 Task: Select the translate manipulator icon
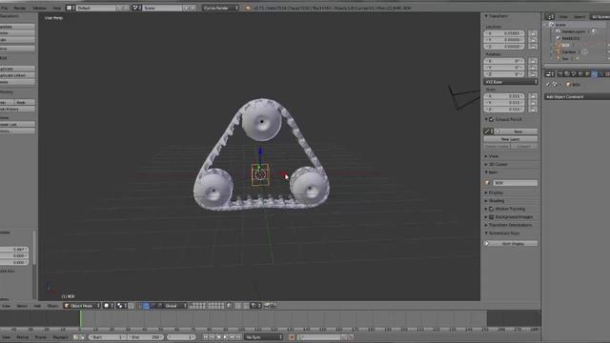click(x=146, y=306)
